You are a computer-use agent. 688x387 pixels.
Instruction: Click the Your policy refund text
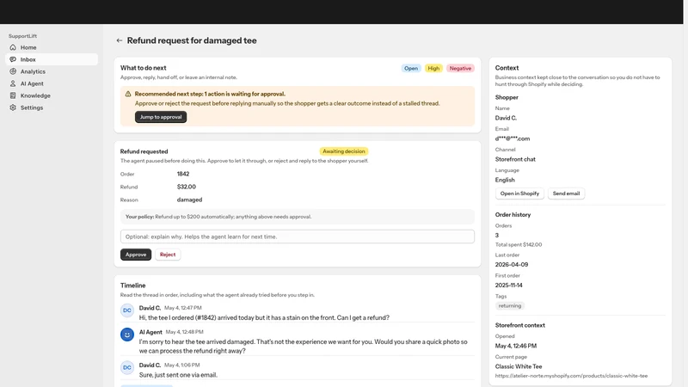click(x=218, y=217)
